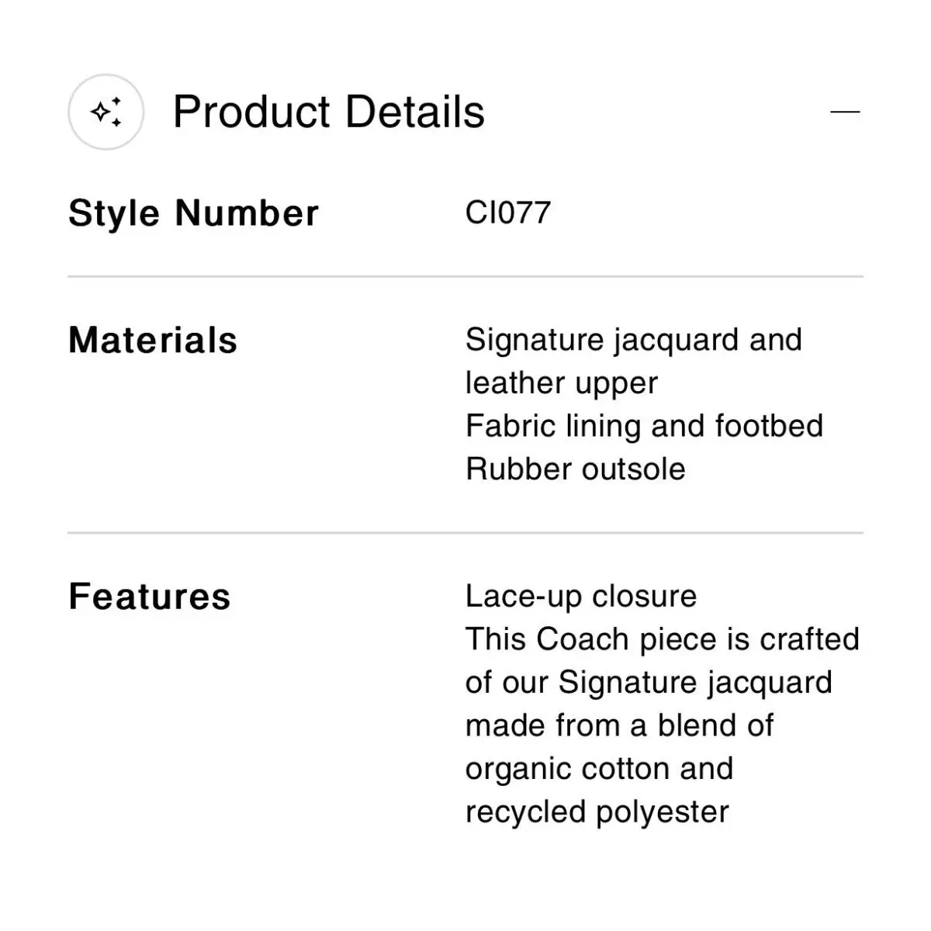Click the of our Signature jacquard line
The height and width of the screenshot is (931, 931).
coord(649,683)
